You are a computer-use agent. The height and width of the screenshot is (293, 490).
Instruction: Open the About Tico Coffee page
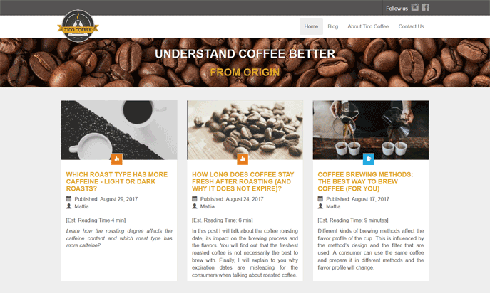pyautogui.click(x=368, y=26)
